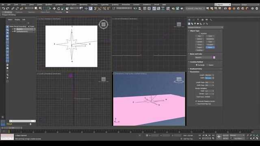This screenshot has width=260, height=146.
Task: Open the Display tab in command panel
Action: pyautogui.click(x=207, y=20)
